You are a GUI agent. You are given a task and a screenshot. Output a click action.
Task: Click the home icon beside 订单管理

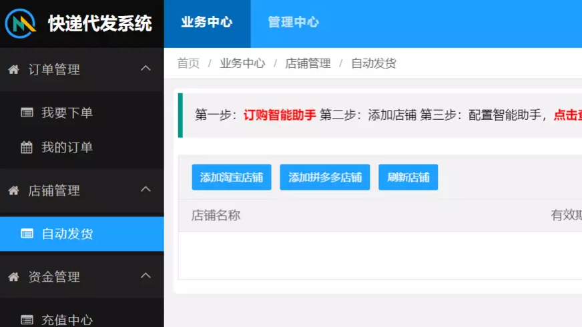click(13, 69)
